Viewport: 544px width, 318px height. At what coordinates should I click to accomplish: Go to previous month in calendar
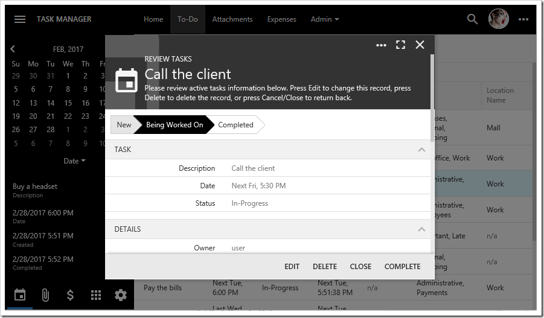13,49
